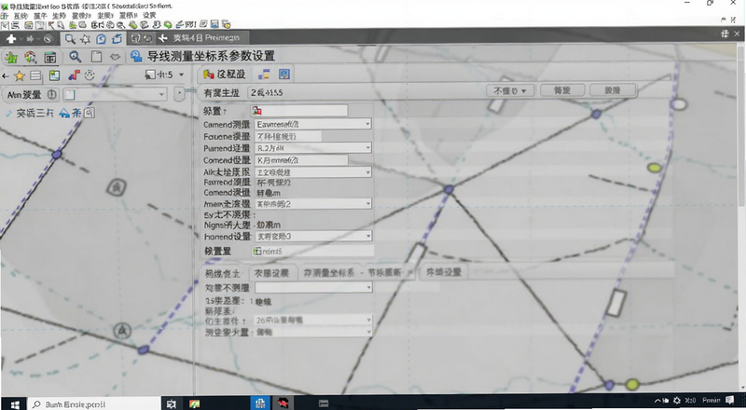
Task: Click the back arrow in the left panel
Action: pos(6,75)
